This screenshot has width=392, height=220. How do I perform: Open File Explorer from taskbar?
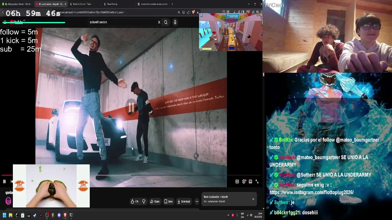click(10, 215)
